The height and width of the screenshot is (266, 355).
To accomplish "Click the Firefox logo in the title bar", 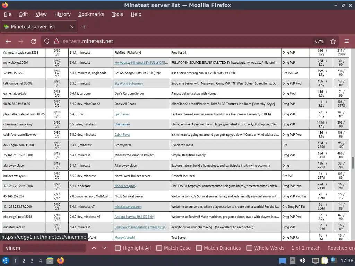I will 5,5.
